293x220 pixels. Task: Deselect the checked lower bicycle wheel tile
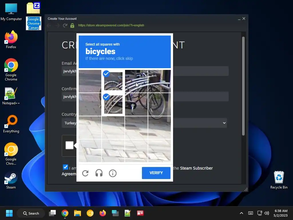[x=113, y=104]
